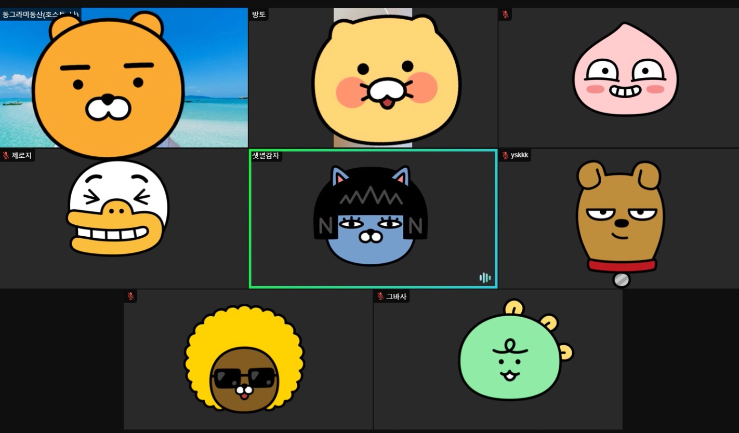The image size is (739, 433).
Task: Click the audio level indicator in 샛별감자's tile
Action: pyautogui.click(x=485, y=278)
